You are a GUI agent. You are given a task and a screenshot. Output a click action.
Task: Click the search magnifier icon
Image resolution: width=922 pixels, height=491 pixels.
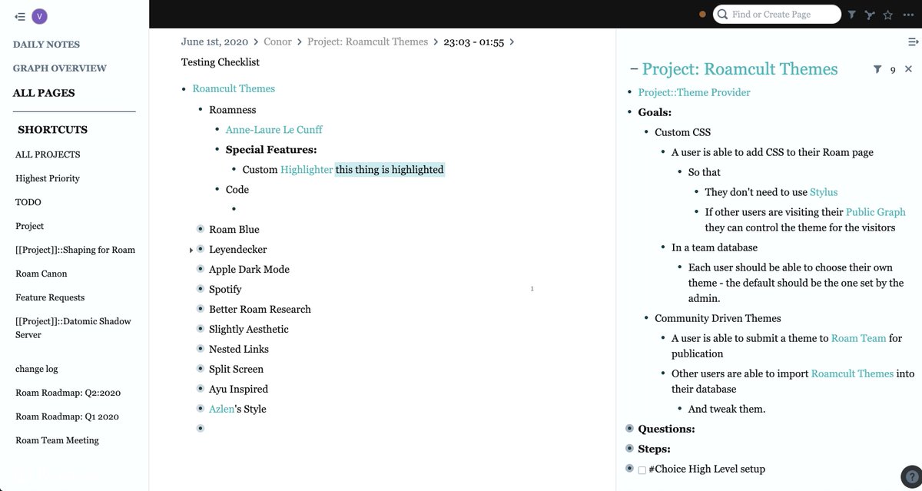coord(722,15)
